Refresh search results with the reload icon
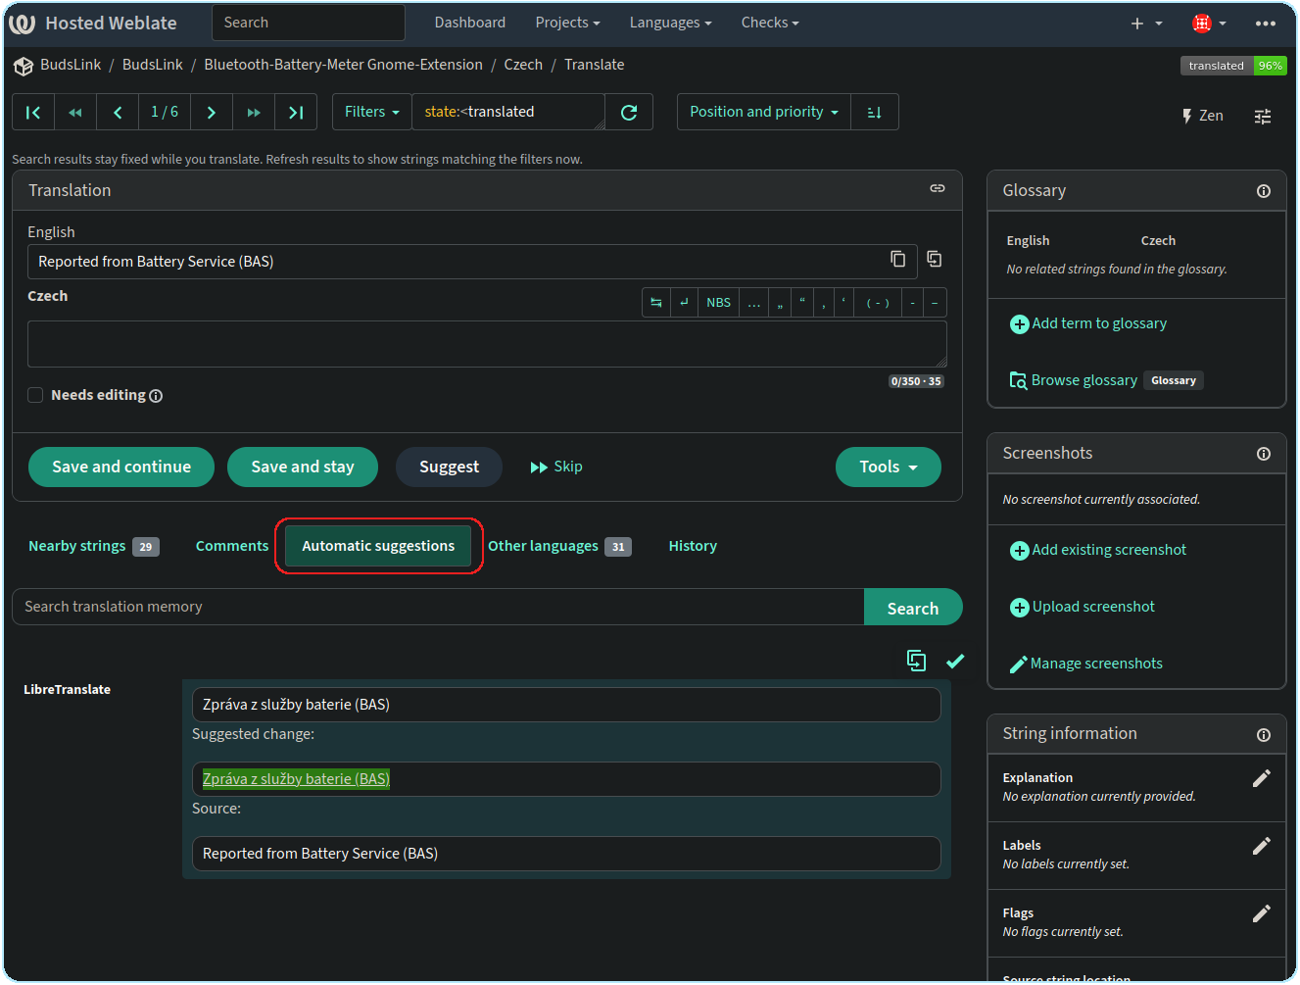Viewport: 1300px width, 985px height. pos(629,112)
